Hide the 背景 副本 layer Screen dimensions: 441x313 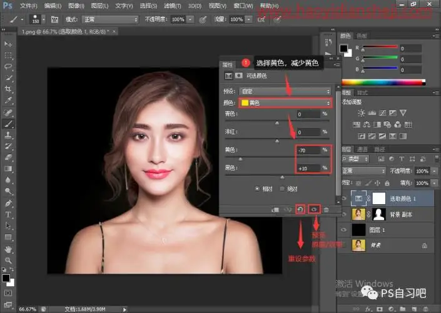[x=344, y=214]
